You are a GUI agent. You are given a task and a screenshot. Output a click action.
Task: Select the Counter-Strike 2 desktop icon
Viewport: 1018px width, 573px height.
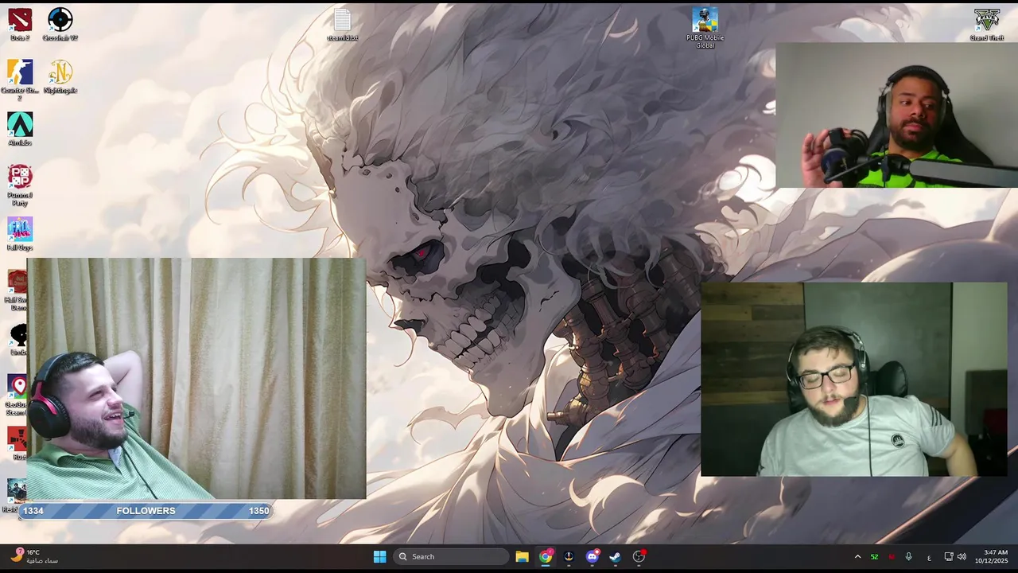20,80
